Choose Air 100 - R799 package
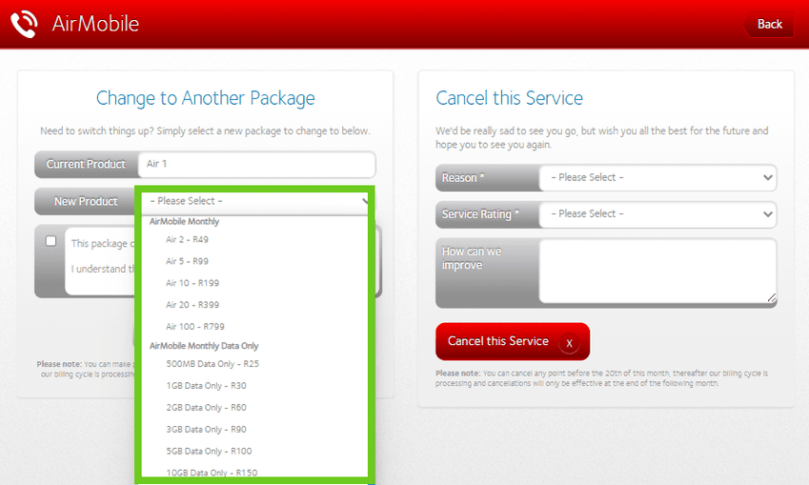The width and height of the screenshot is (809, 485). [194, 327]
